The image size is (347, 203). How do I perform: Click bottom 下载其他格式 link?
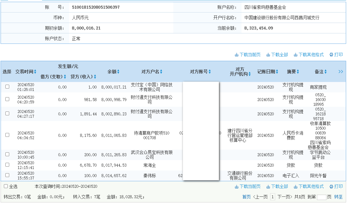pyautogui.click(x=309, y=187)
